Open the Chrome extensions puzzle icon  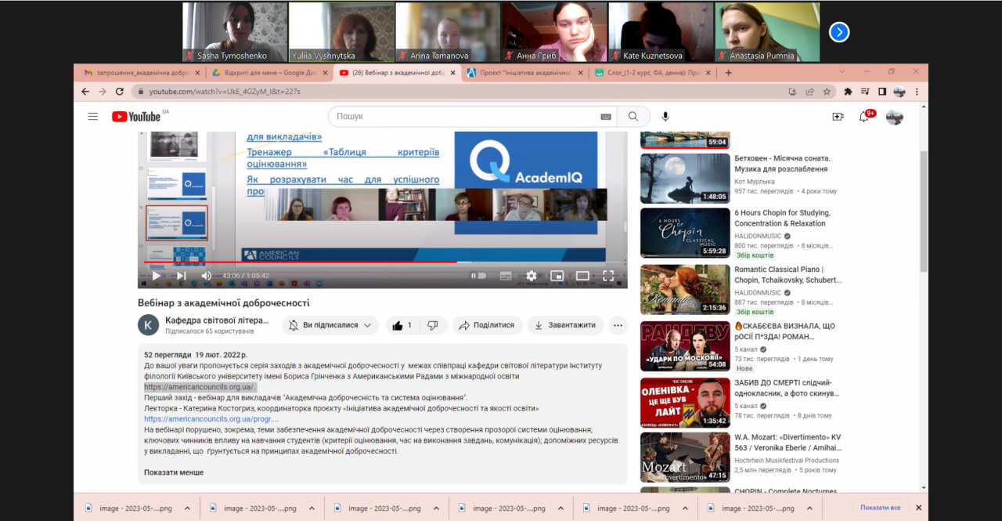848,92
